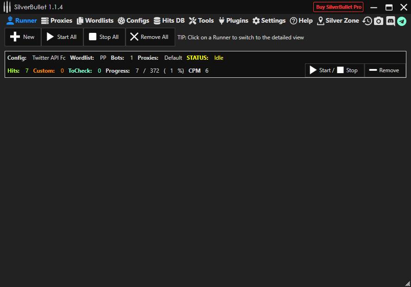This screenshot has width=411, height=287.
Task: Switch to Wordlists tab
Action: [95, 21]
